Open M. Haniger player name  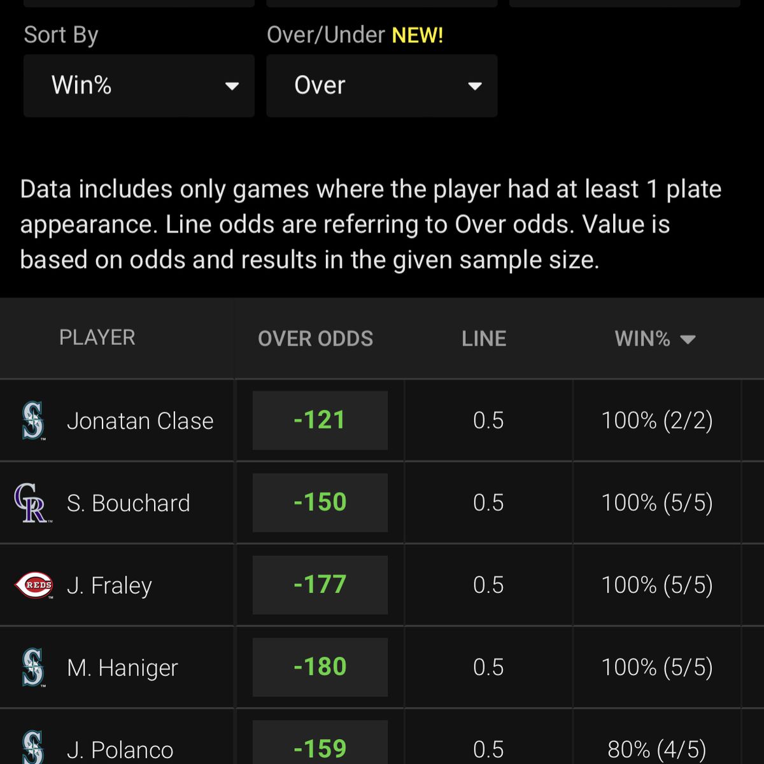(x=122, y=668)
